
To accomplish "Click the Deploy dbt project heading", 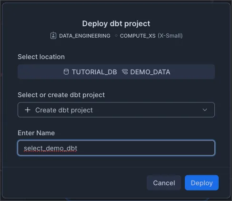I will (116, 24).
